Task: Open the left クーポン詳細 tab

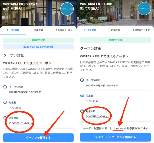Action: (13, 30)
